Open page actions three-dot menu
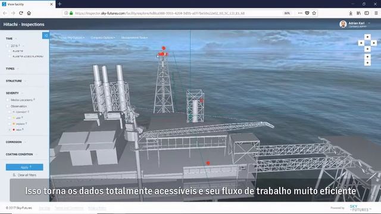The image size is (381, 214). click(300, 13)
